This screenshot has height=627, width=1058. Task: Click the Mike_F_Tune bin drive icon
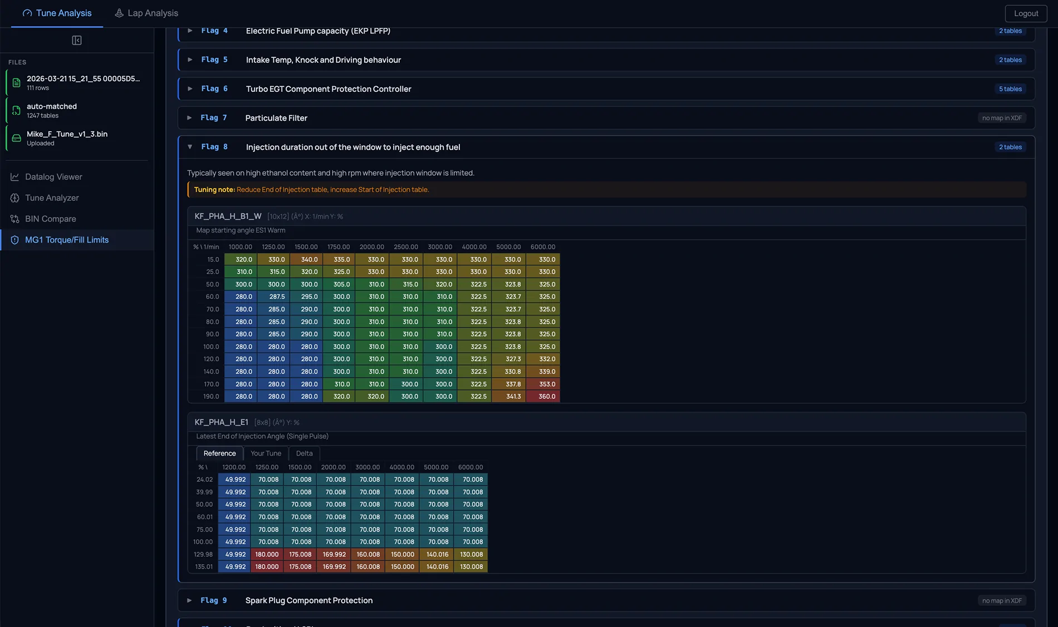[x=17, y=138]
